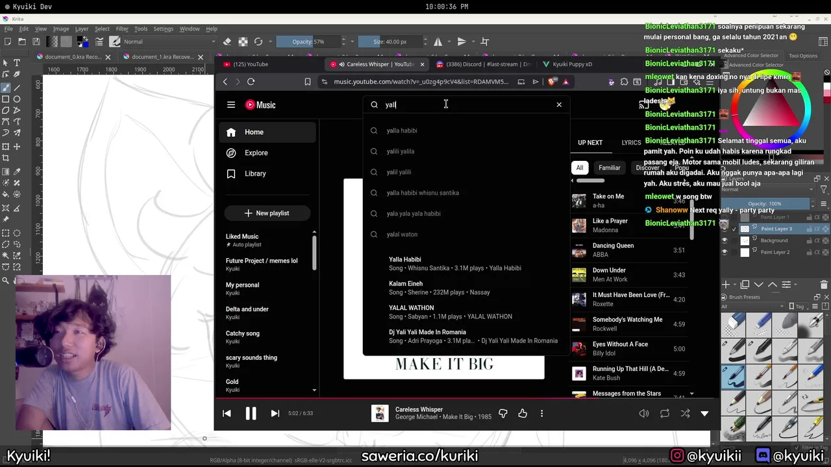
Task: Dislike the Careless Whisper song
Action: click(503, 413)
